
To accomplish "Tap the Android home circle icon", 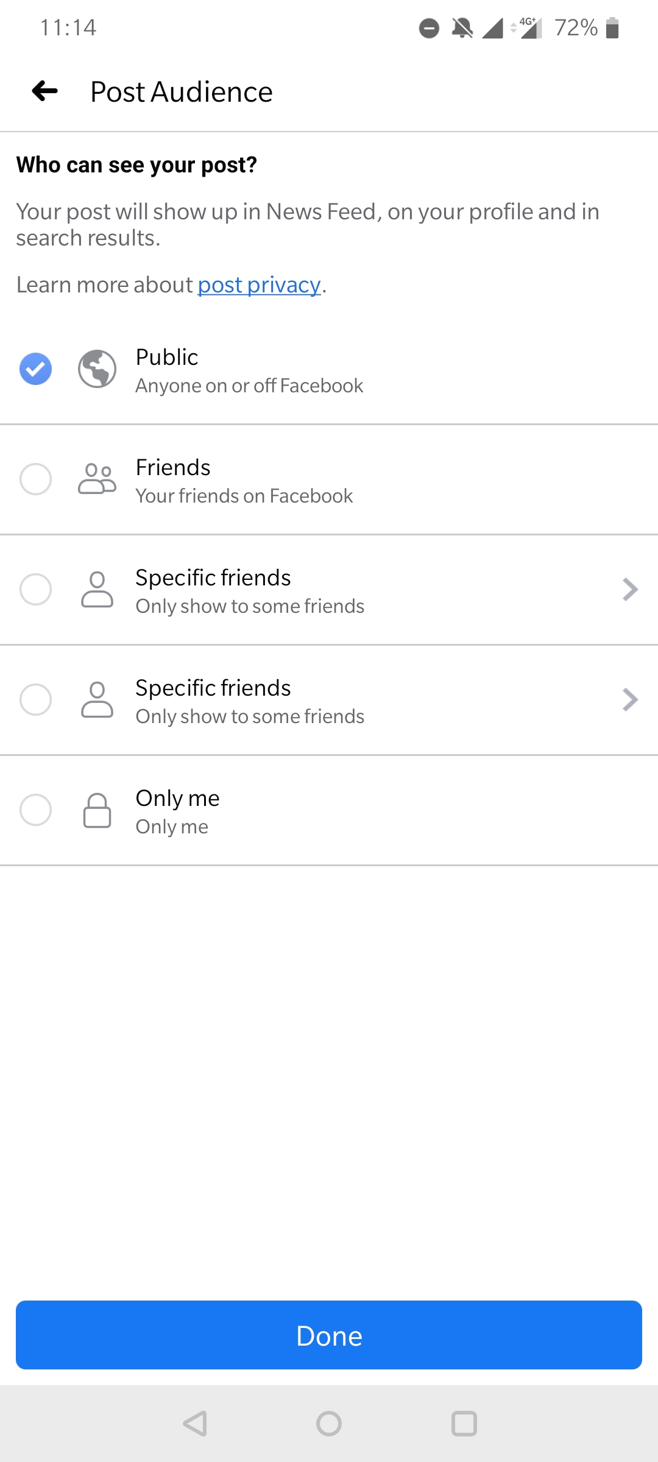I will (x=329, y=1424).
